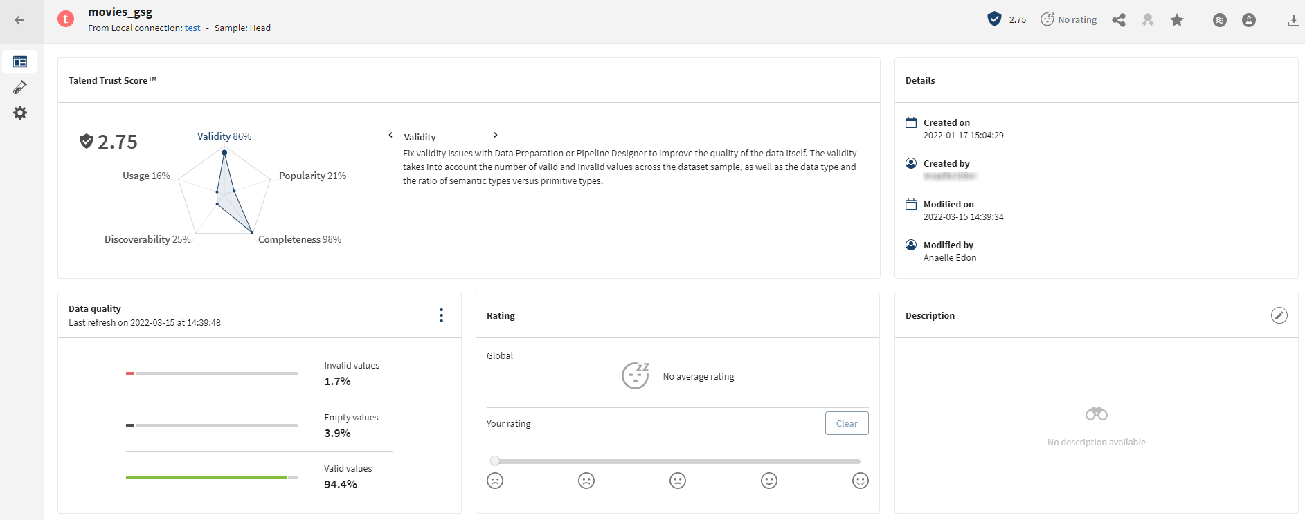Click the Trust Score shield in header
This screenshot has width=1305, height=520.
pos(994,19)
